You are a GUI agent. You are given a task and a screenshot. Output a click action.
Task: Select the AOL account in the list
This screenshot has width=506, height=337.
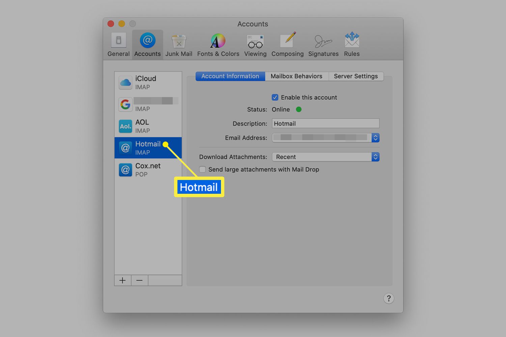pyautogui.click(x=148, y=126)
